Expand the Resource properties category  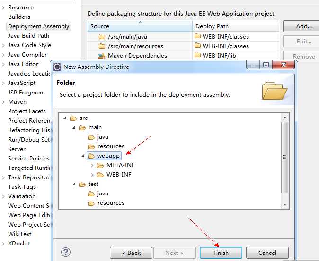[3, 8]
